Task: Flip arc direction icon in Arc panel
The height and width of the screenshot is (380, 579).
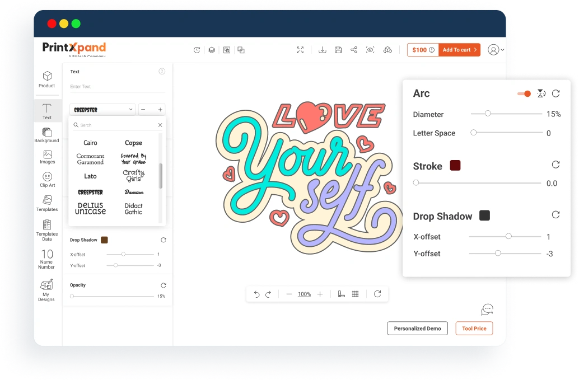Action: pos(541,93)
